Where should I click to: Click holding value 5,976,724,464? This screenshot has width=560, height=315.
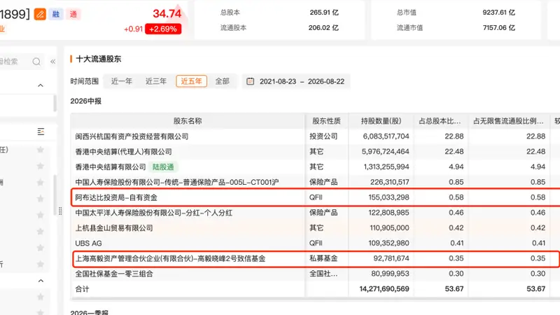tap(386, 152)
